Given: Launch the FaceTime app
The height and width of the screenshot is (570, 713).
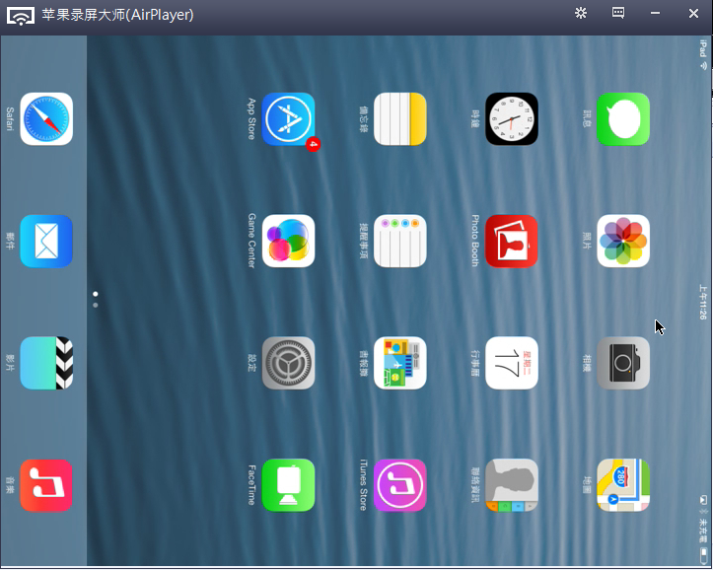Looking at the screenshot, I should tap(288, 485).
